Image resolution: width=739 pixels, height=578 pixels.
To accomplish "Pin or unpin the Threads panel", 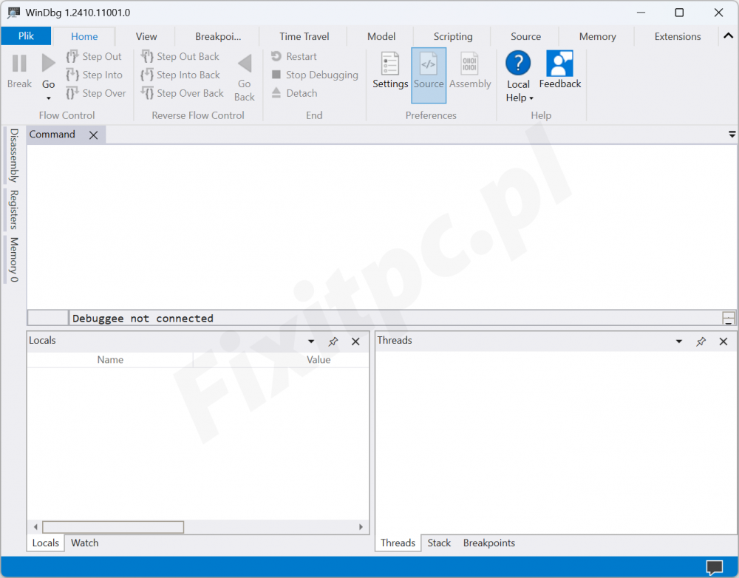I will tap(701, 341).
